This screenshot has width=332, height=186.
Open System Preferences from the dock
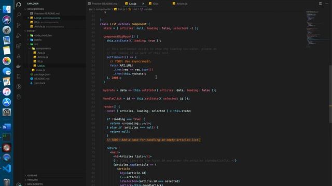coord(7,113)
